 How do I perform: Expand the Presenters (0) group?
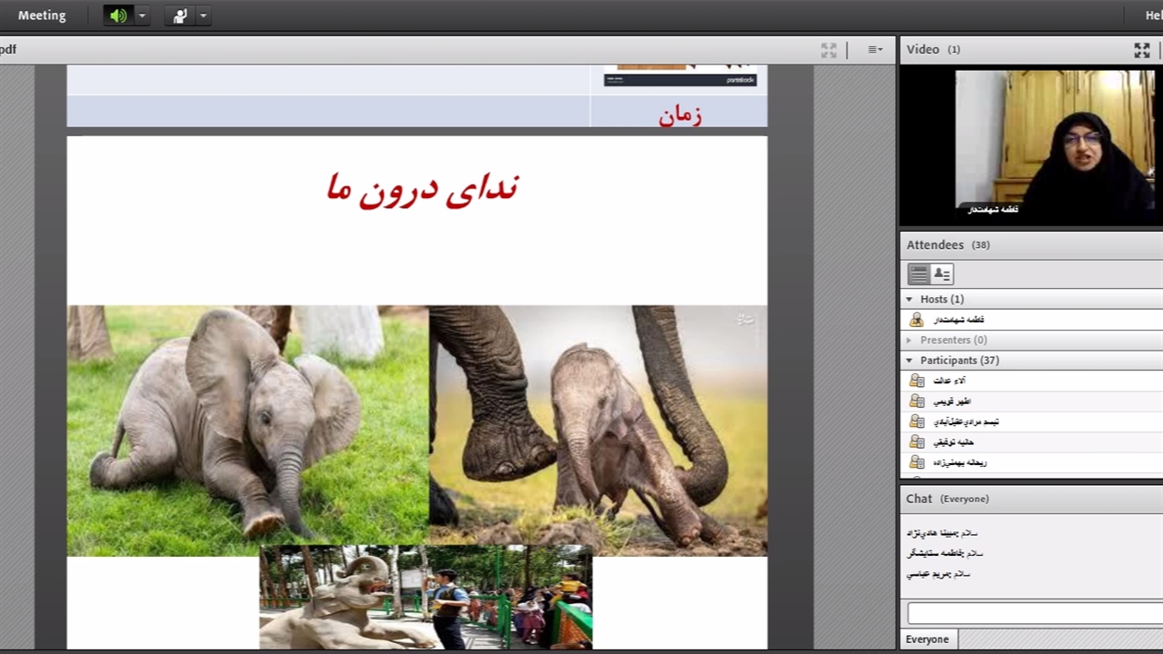tap(909, 340)
